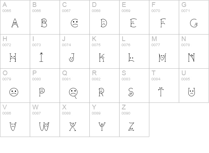This screenshot has width=209, height=153.
Task: Pick the X glyph with sad face
Action: (73, 126)
